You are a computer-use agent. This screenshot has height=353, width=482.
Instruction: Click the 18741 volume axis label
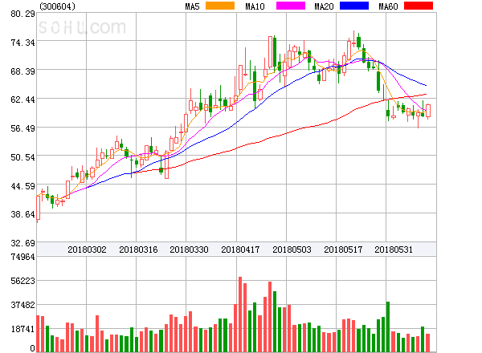pos(22,330)
